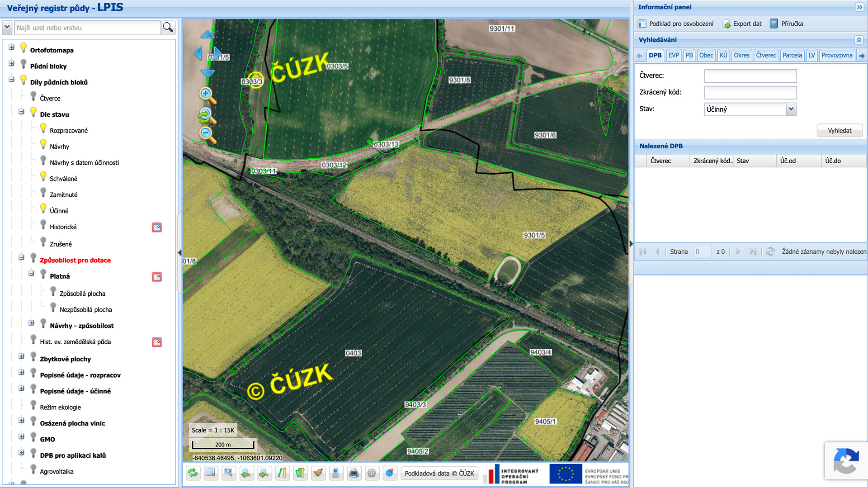Click the zoom to scale 1:X tool

pos(228,473)
